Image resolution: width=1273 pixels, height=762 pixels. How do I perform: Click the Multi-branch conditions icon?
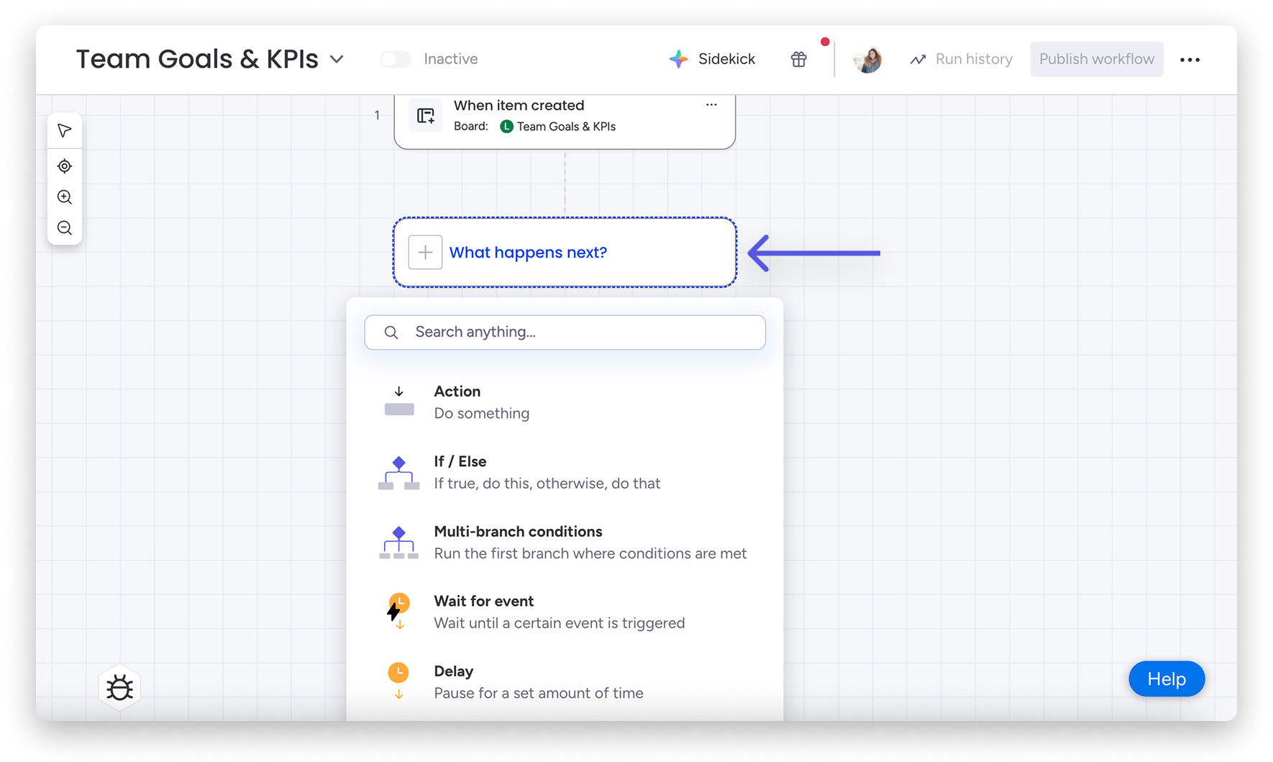coord(399,543)
